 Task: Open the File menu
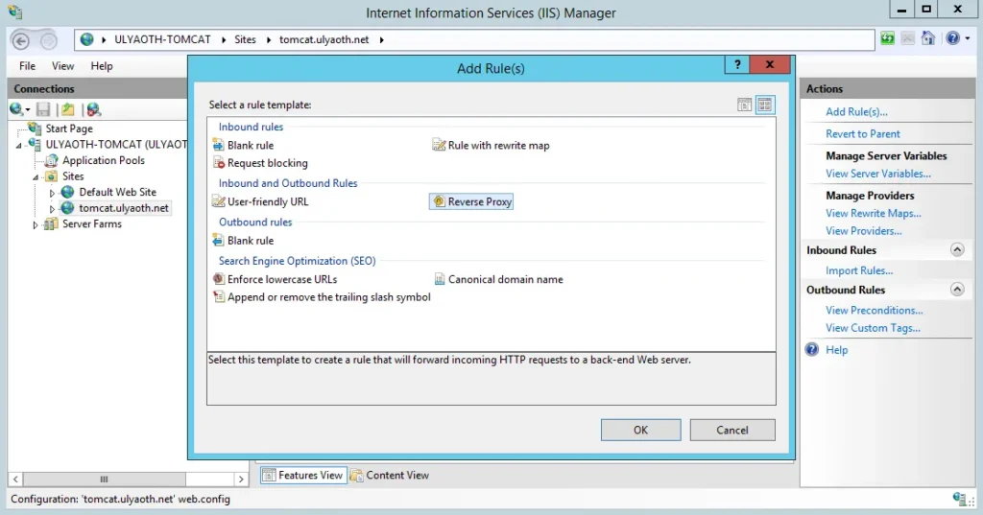click(28, 66)
